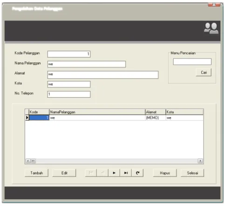
Task: Click the users icon in dark header
Action: coord(211,28)
